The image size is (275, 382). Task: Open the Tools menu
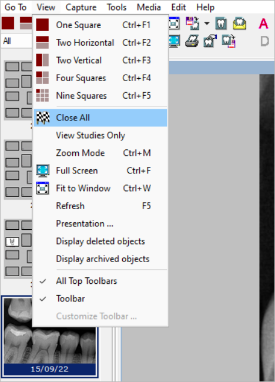[117, 7]
